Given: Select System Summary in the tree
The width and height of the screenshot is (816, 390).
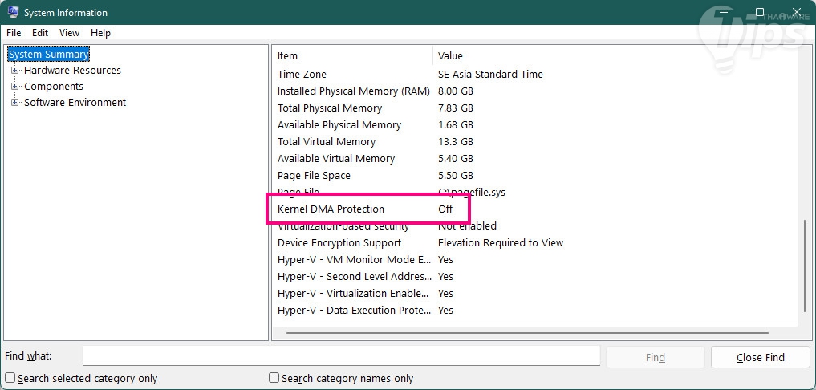Looking at the screenshot, I should tap(48, 55).
